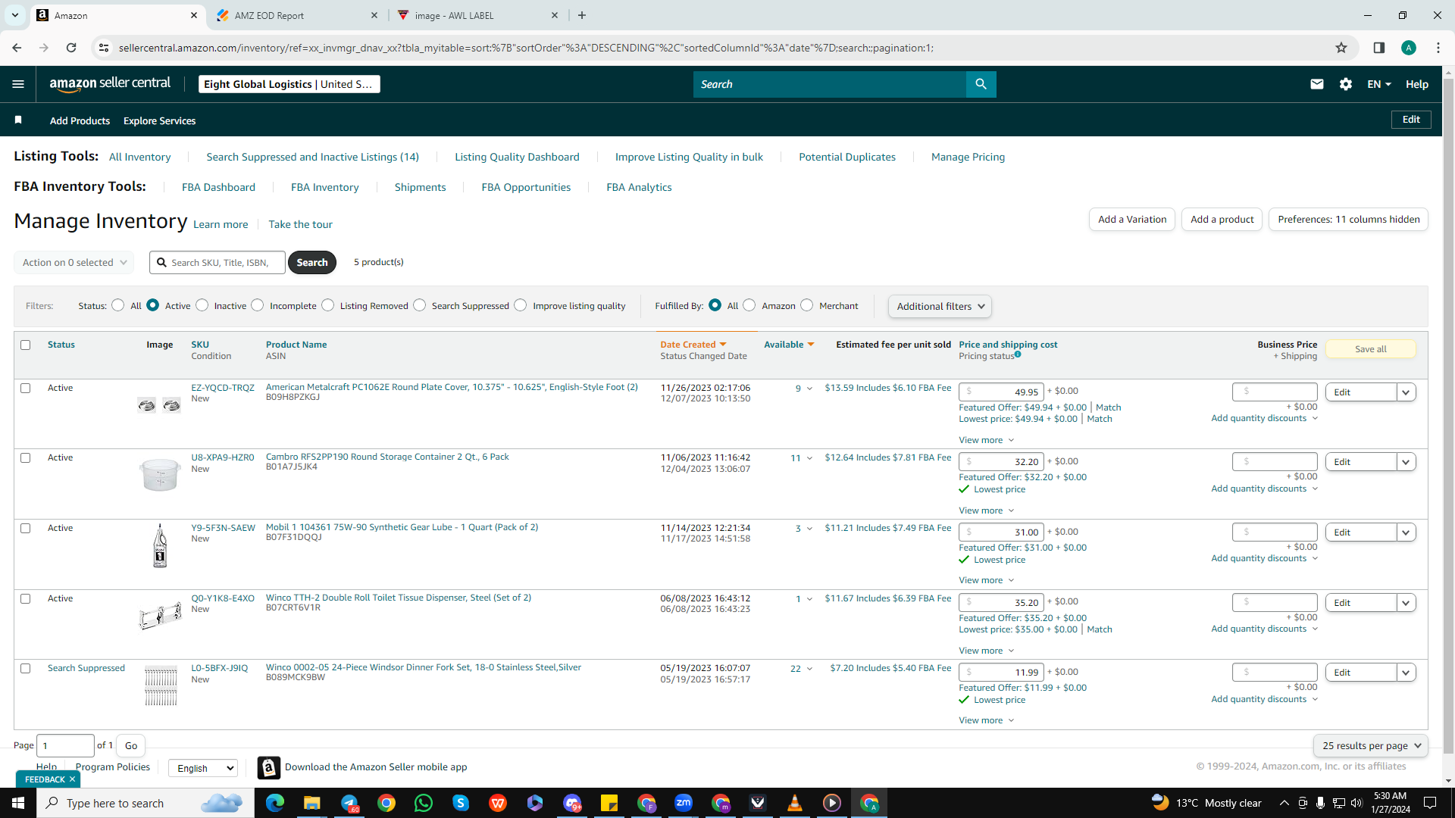This screenshot has width=1455, height=818.
Task: Open Action on 0 selected dropdown
Action: pos(74,262)
